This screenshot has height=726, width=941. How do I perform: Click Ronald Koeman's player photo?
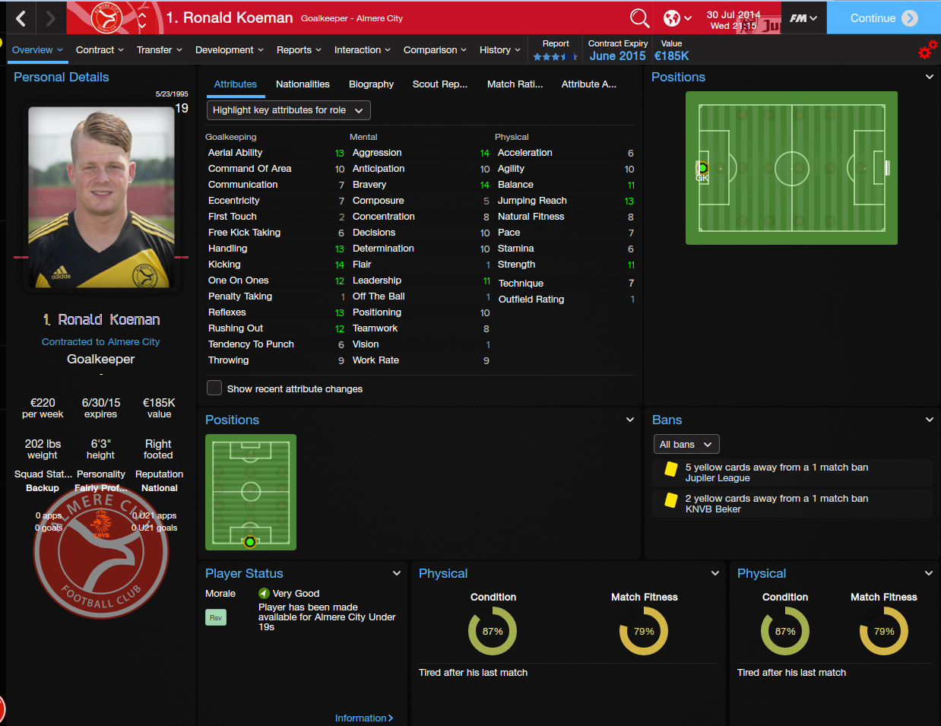[x=102, y=196]
